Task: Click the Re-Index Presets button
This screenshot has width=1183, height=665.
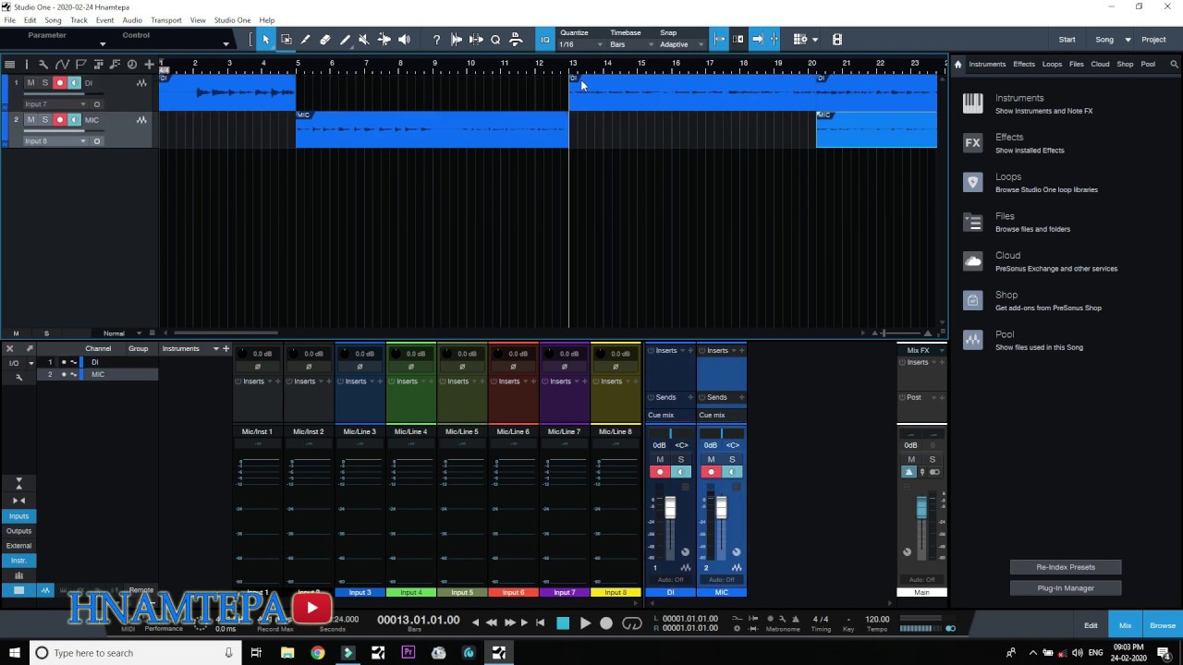Action: tap(1066, 567)
